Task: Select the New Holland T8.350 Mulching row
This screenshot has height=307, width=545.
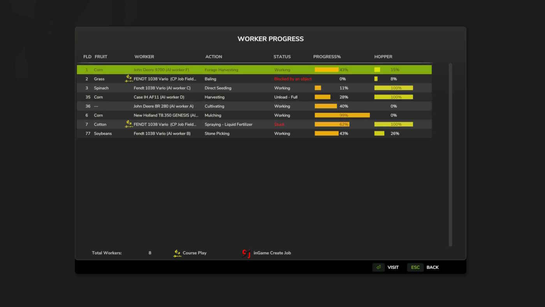Action: [x=254, y=115]
